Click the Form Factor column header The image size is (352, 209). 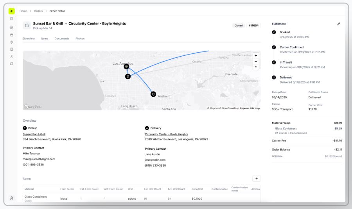click(67, 189)
